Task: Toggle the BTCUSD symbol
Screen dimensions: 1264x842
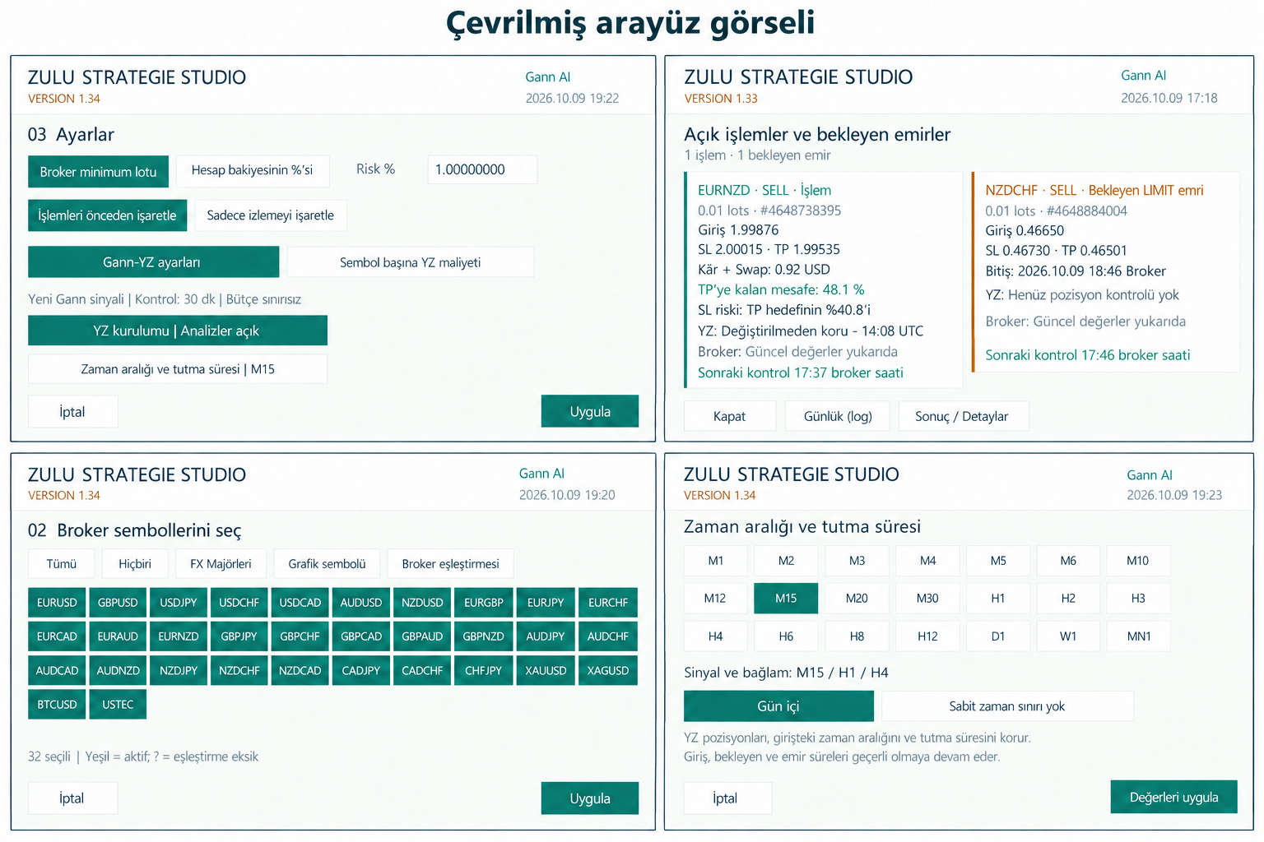Action: 57,705
